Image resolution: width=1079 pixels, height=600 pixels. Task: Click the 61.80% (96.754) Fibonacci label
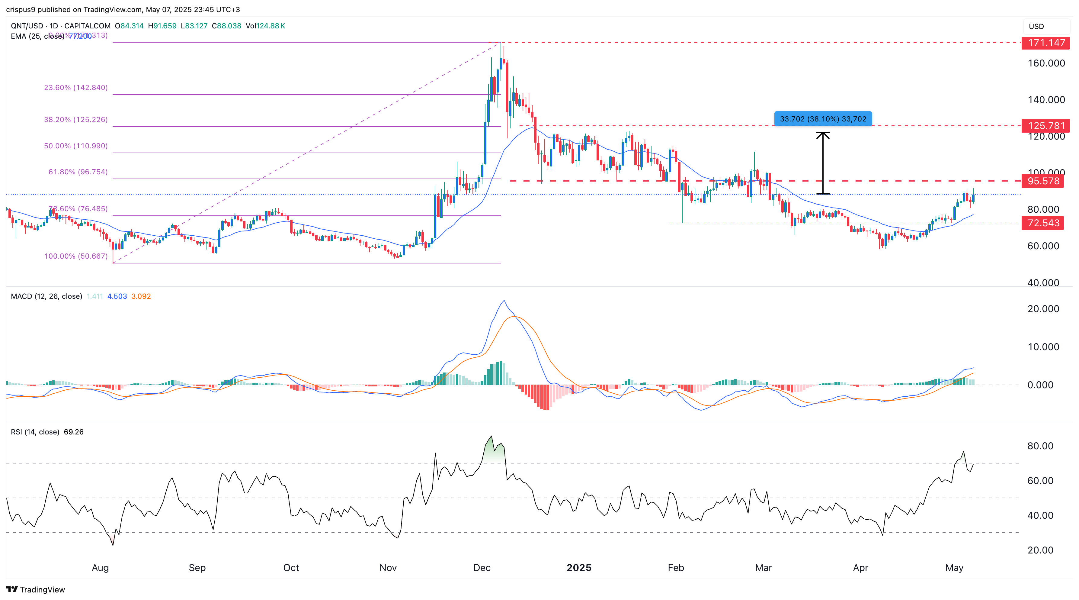78,172
